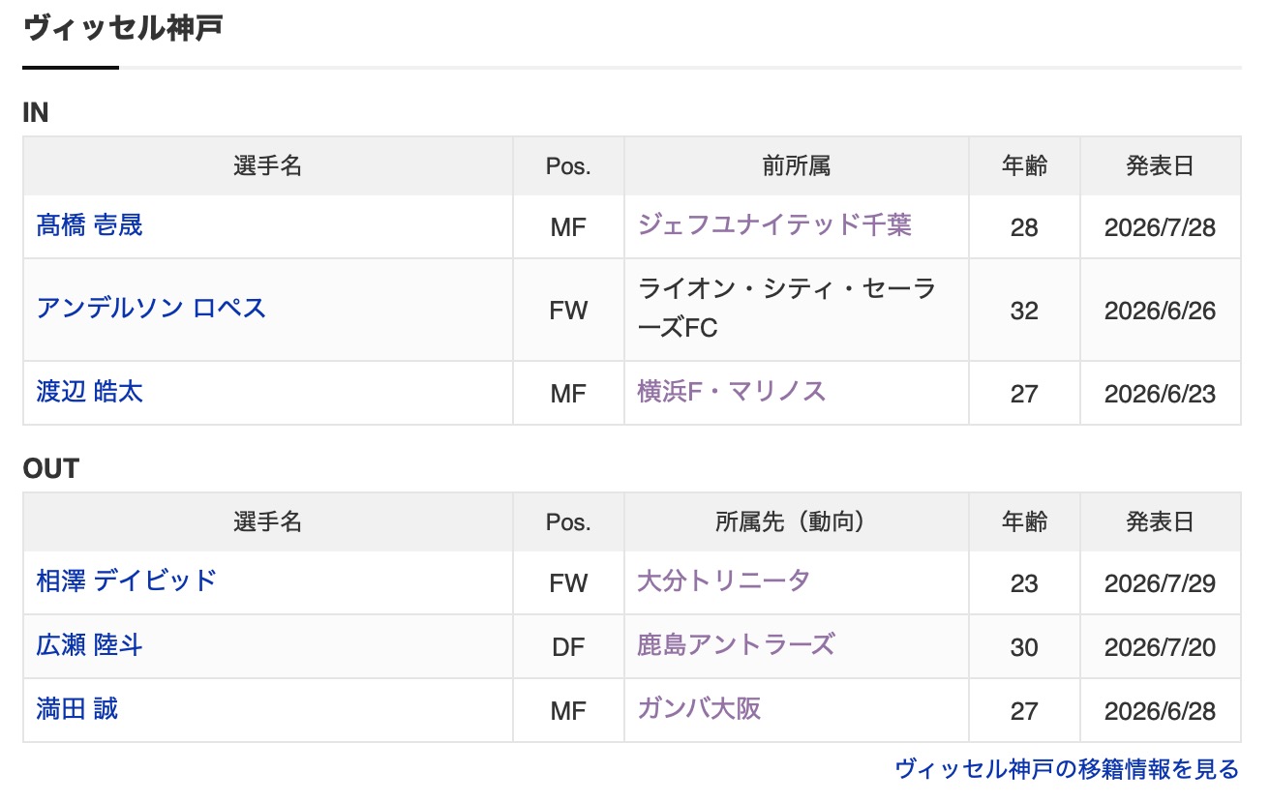Click MF position in 髙橋 壱晟 row
This screenshot has width=1270, height=803.
[x=568, y=227]
